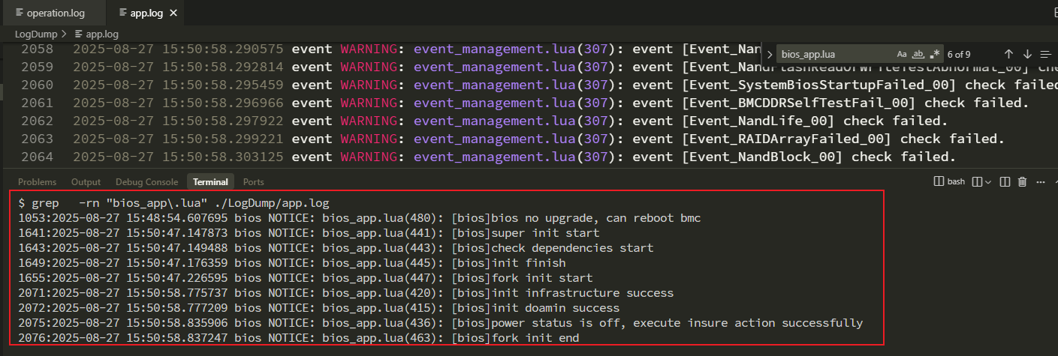
Task: Open the Problems panel tab
Action: coord(37,182)
